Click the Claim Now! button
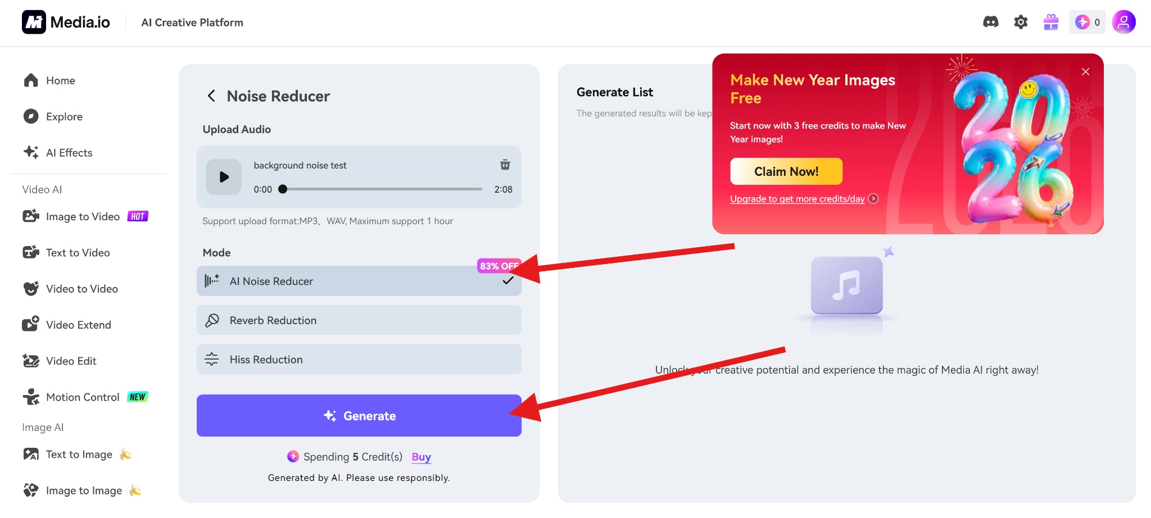1151x518 pixels. [786, 171]
